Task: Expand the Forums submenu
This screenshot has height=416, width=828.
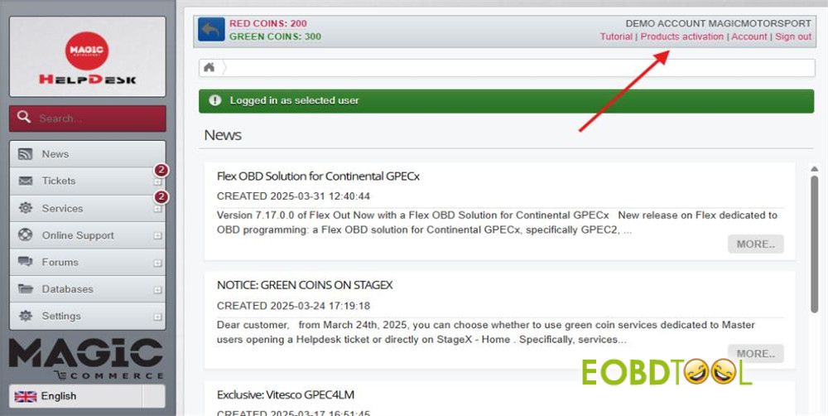Action: click(157, 263)
